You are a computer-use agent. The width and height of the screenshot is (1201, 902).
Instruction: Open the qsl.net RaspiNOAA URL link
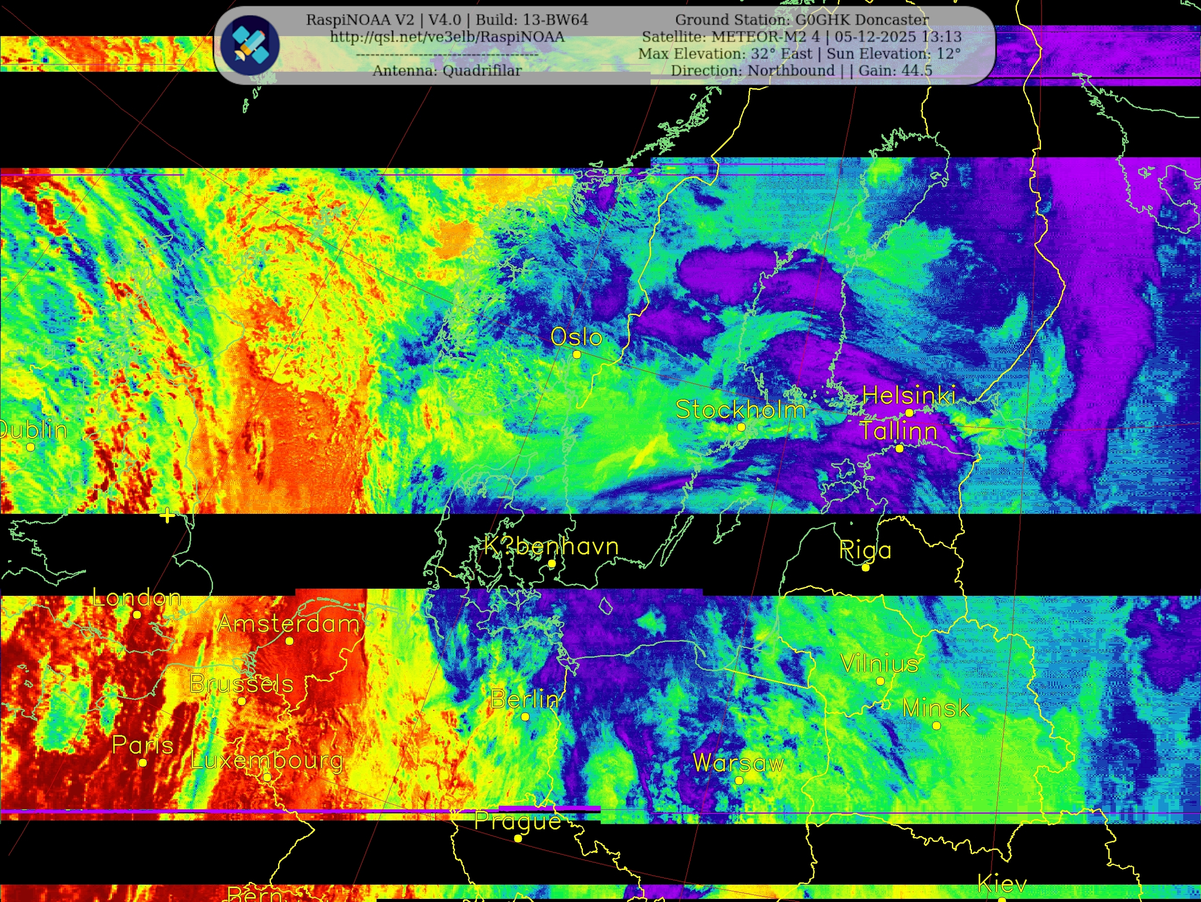(447, 37)
